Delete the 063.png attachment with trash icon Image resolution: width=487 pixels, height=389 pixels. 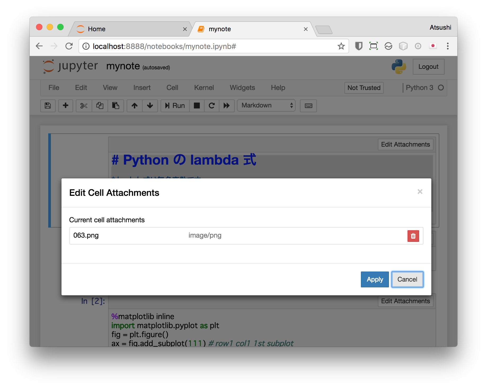tap(413, 236)
